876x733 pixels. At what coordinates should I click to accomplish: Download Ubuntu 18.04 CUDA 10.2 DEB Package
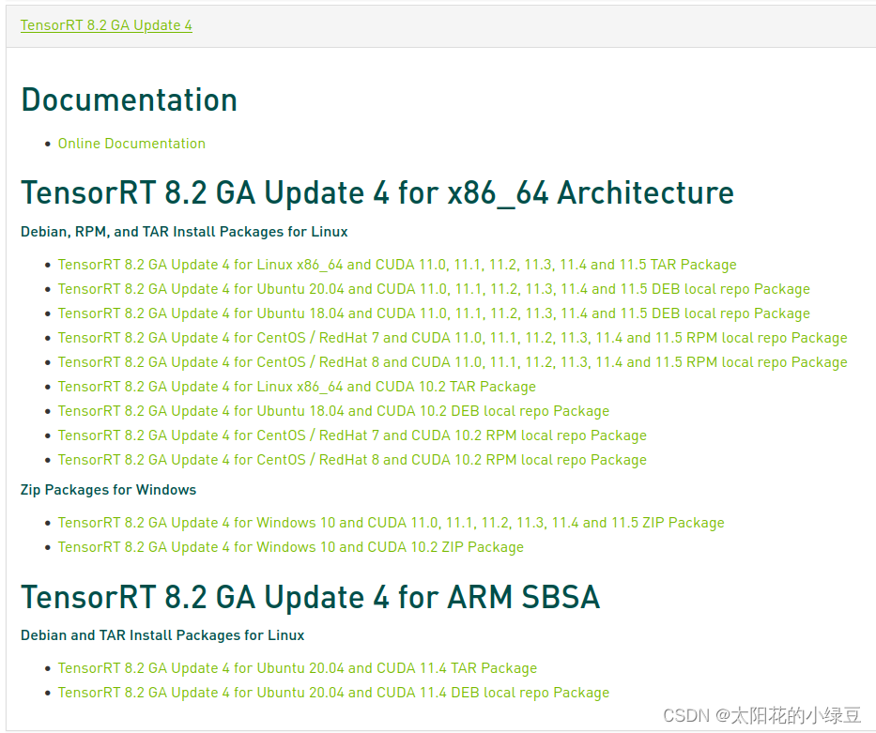[333, 411]
